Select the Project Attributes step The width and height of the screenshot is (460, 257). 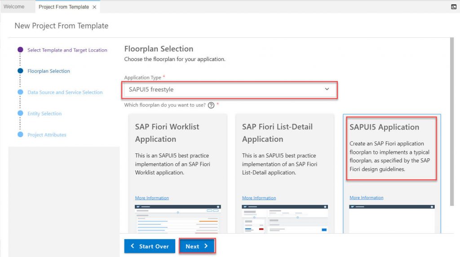47,135
